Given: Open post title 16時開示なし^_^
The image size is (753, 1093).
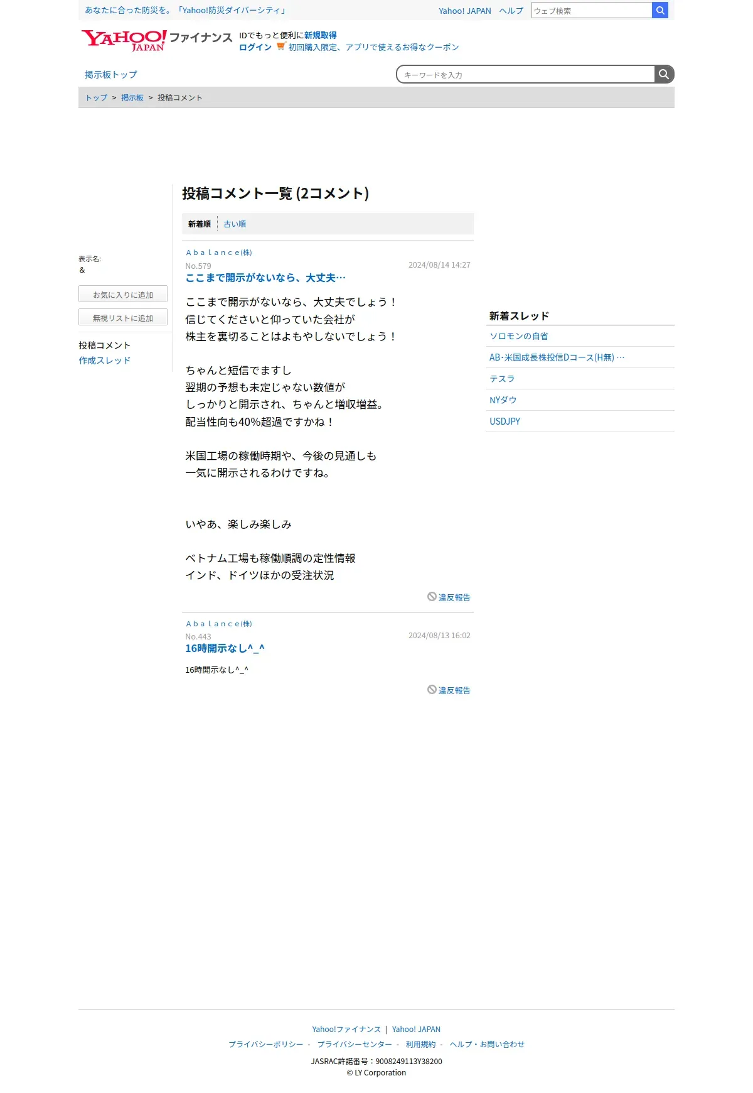Looking at the screenshot, I should [x=225, y=648].
